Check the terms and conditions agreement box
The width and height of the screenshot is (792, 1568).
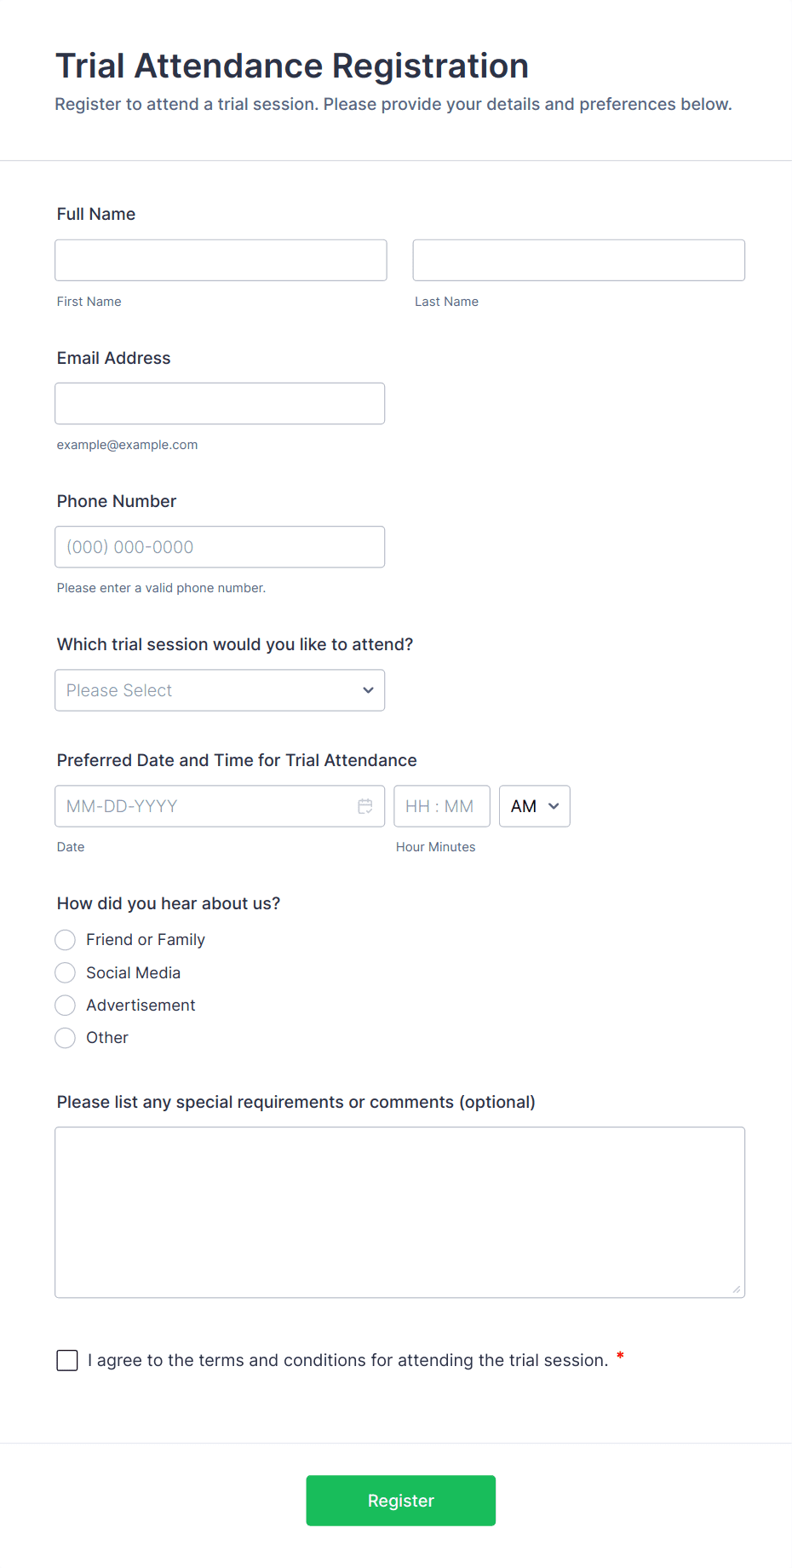[67, 1360]
